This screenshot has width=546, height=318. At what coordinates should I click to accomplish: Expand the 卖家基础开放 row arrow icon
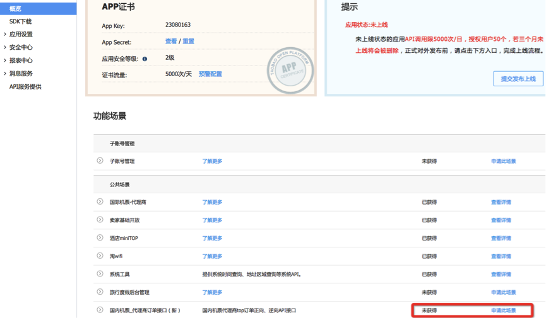click(100, 220)
